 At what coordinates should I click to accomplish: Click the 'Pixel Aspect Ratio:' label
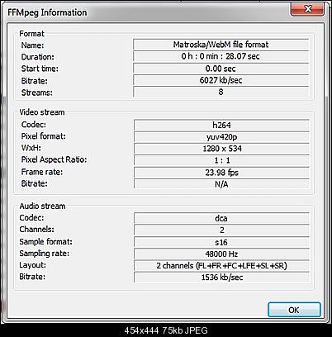tap(54, 159)
